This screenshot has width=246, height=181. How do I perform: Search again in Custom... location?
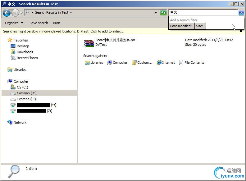(145, 62)
